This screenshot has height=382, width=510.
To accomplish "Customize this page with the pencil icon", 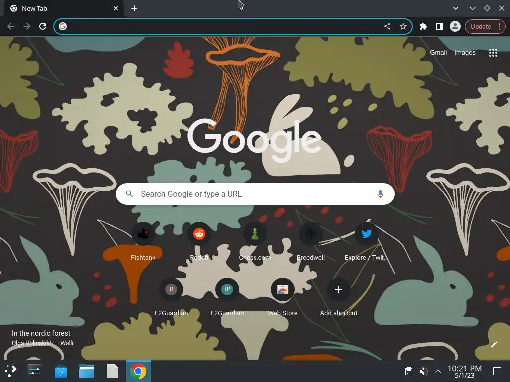I will coord(494,344).
